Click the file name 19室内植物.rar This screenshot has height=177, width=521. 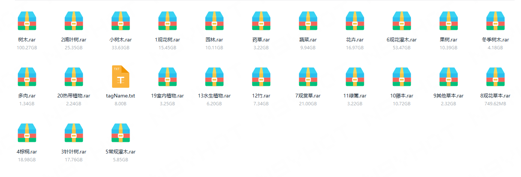[168, 96]
